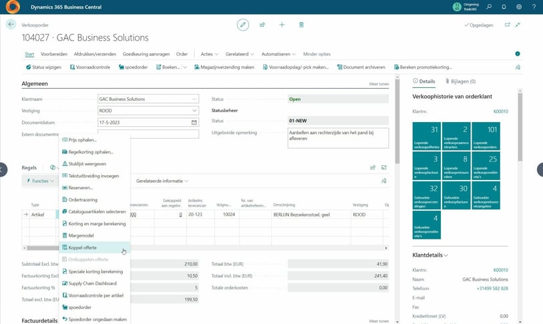Click spoedorder in the action bar
The image size is (543, 324).
134,67
